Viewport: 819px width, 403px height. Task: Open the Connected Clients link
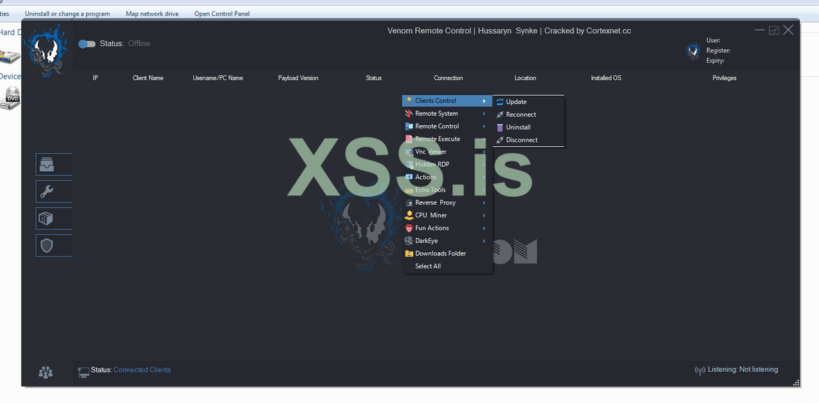tap(141, 370)
